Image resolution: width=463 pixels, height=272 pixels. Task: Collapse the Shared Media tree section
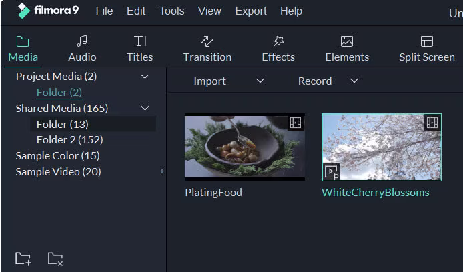point(145,108)
